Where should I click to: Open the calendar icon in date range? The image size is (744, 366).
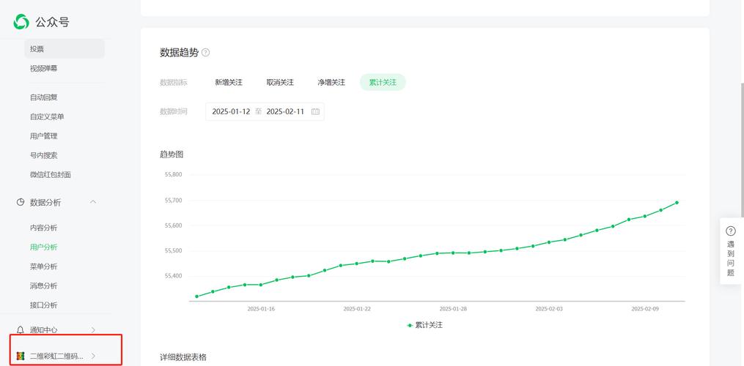315,112
